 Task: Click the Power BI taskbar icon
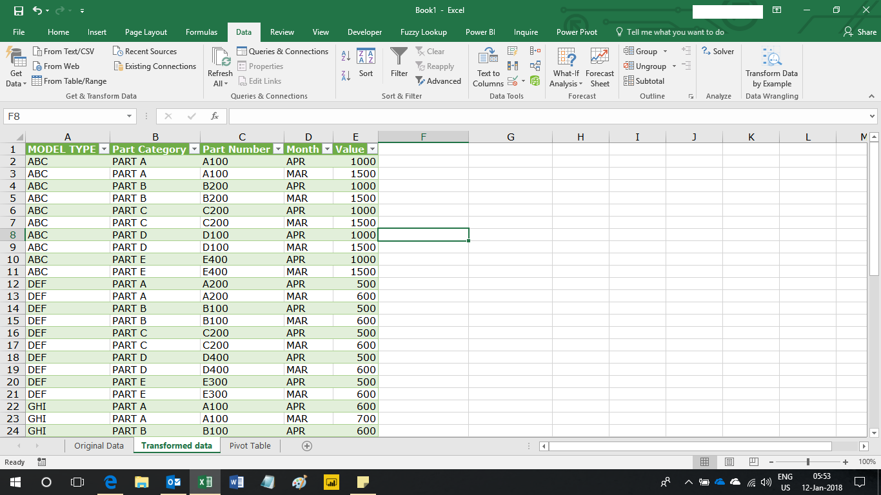[x=332, y=481]
